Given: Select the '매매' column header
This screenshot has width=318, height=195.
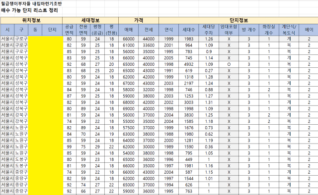Looking at the screenshot, I should tap(129, 30).
